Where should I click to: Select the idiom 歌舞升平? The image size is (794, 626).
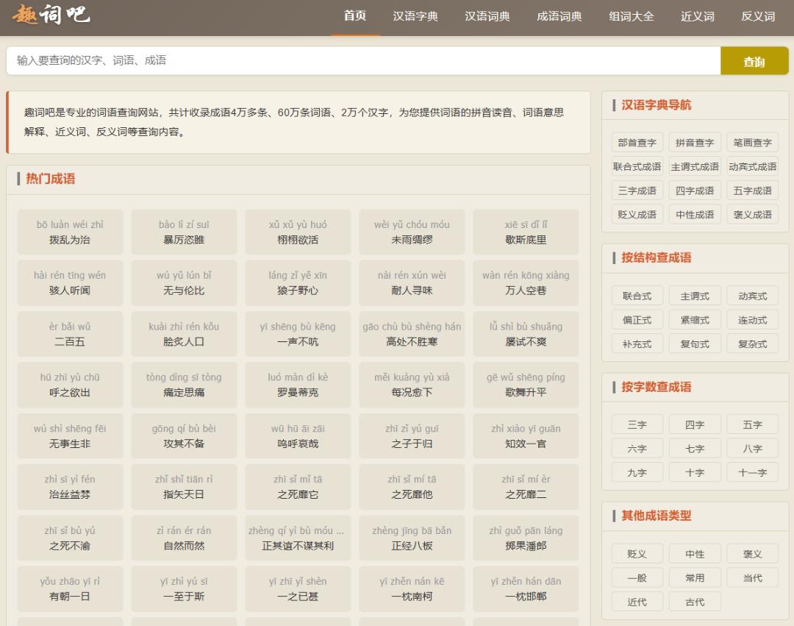(x=526, y=385)
